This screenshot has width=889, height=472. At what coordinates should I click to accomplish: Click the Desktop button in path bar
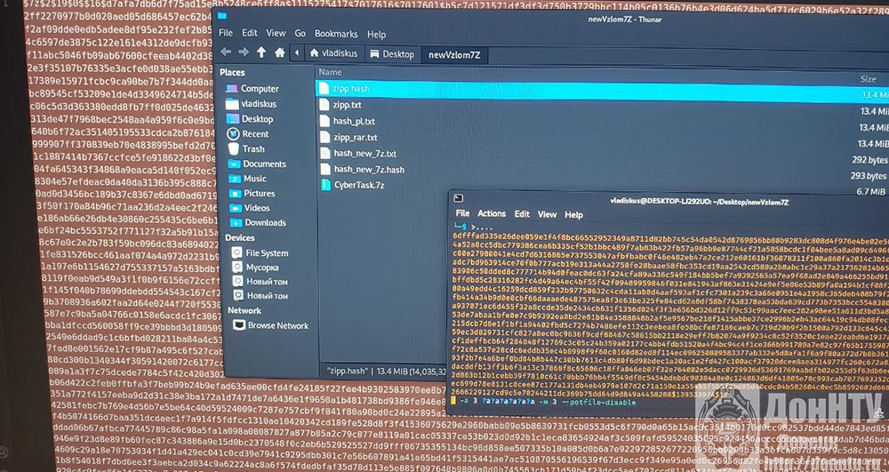pyautogui.click(x=391, y=54)
